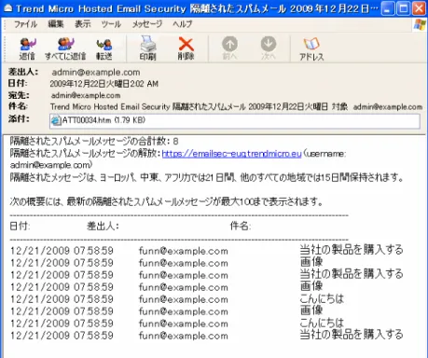Click the 差出人 column header in message body
The width and height of the screenshot is (428, 358).
[103, 226]
